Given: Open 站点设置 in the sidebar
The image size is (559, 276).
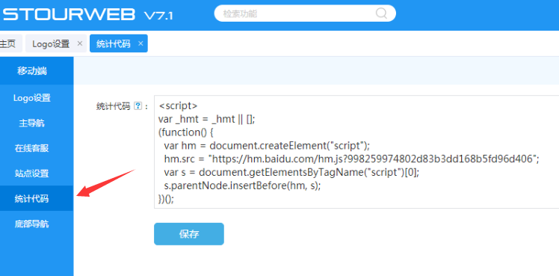Looking at the screenshot, I should (x=32, y=174).
